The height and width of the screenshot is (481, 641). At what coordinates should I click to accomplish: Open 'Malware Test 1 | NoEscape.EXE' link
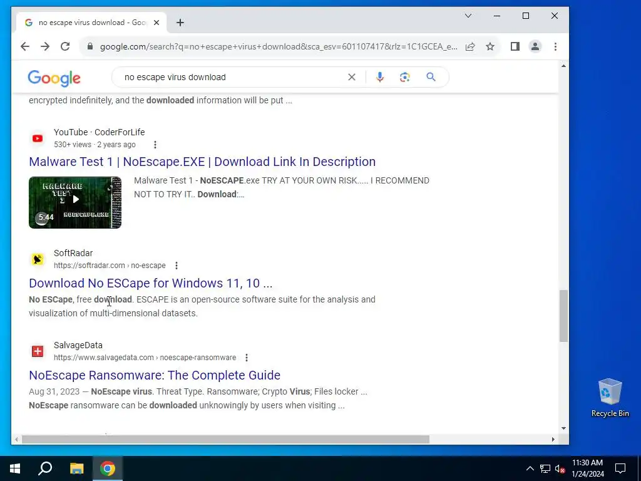(x=202, y=162)
